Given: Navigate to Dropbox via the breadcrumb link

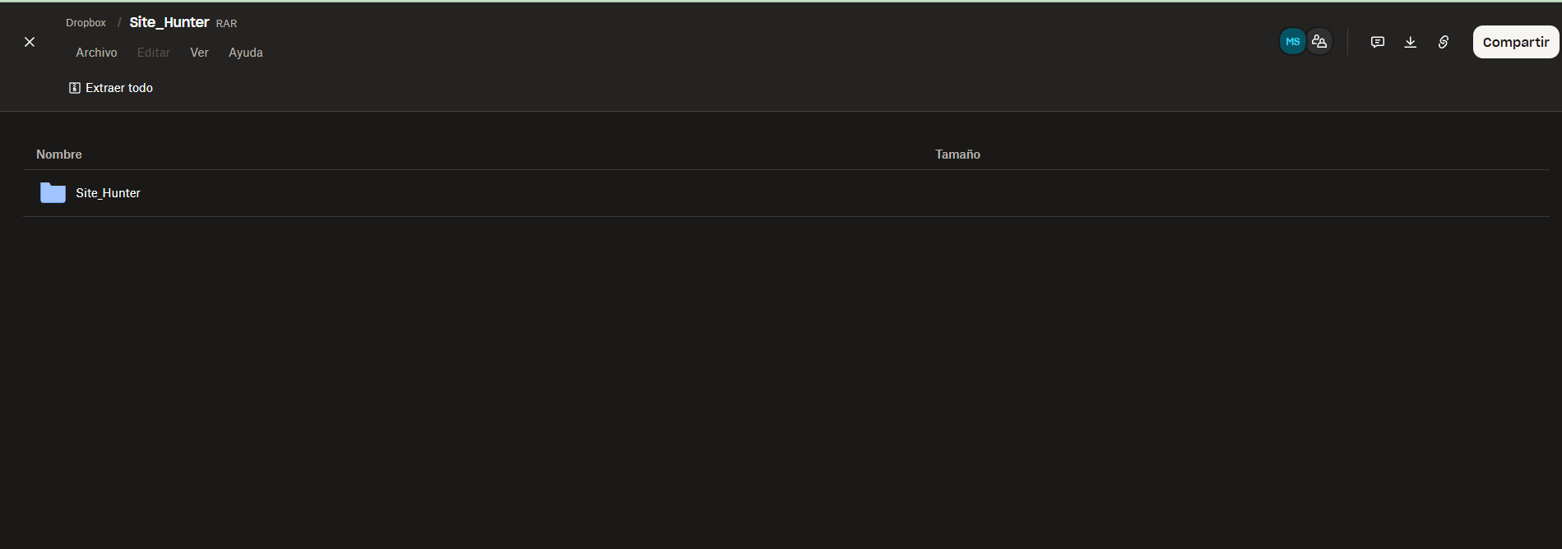Looking at the screenshot, I should point(86,22).
